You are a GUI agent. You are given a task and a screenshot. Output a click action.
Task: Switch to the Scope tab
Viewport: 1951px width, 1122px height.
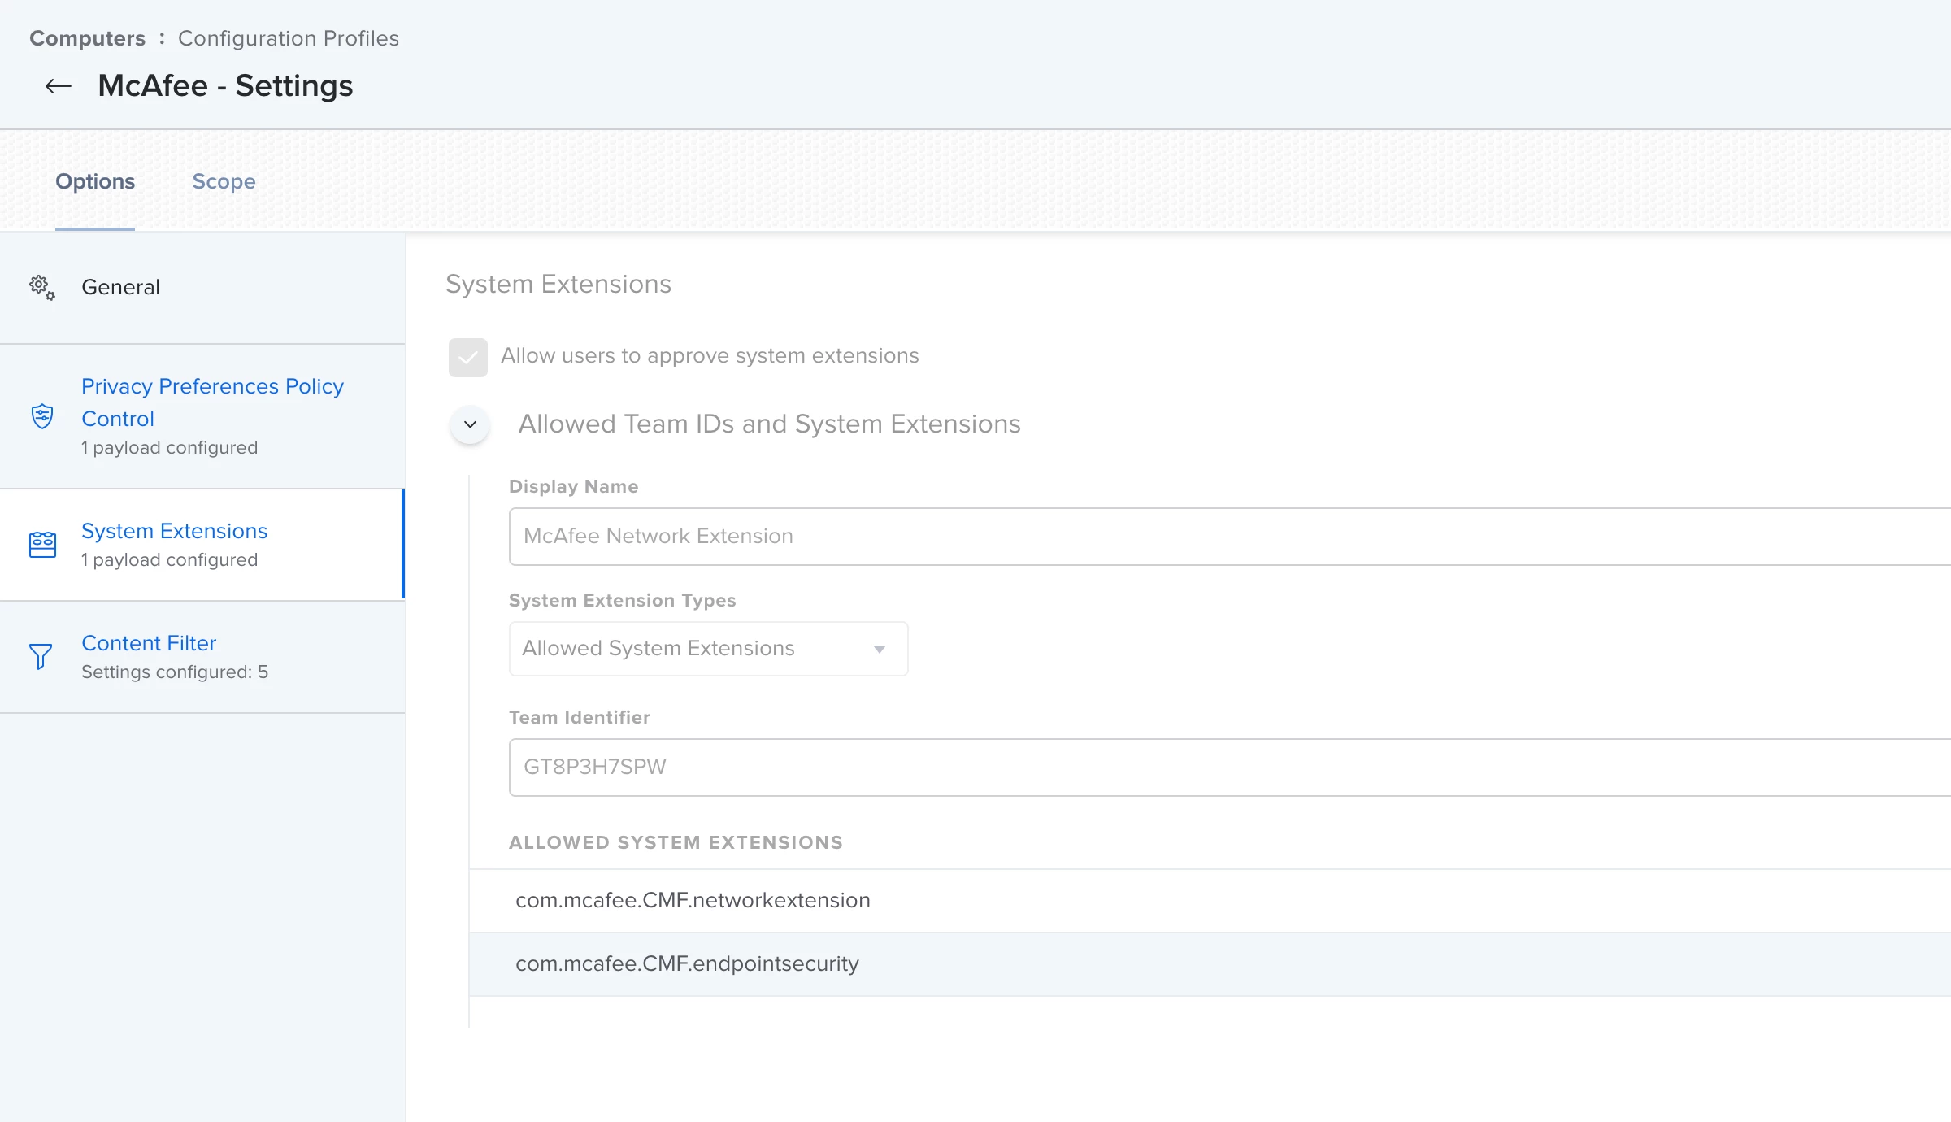224,181
